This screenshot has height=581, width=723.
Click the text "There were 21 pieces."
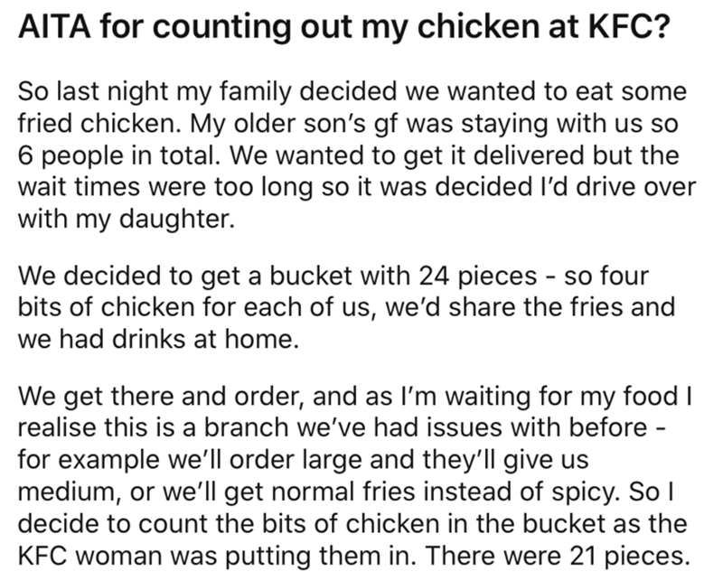pyautogui.click(x=557, y=556)
